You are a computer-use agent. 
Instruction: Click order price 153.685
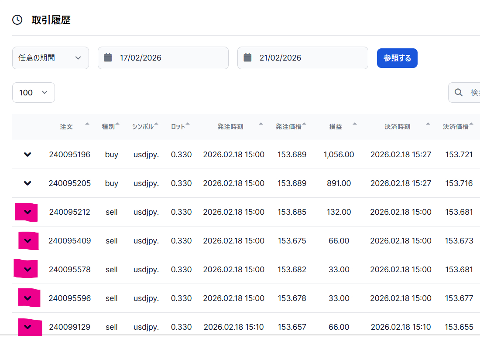tap(292, 212)
